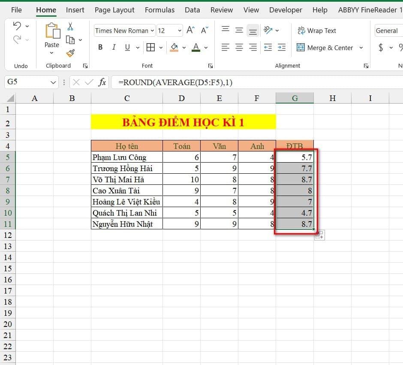This screenshot has width=403, height=365.
Task: Expand the font size dropdown
Action: point(179,30)
